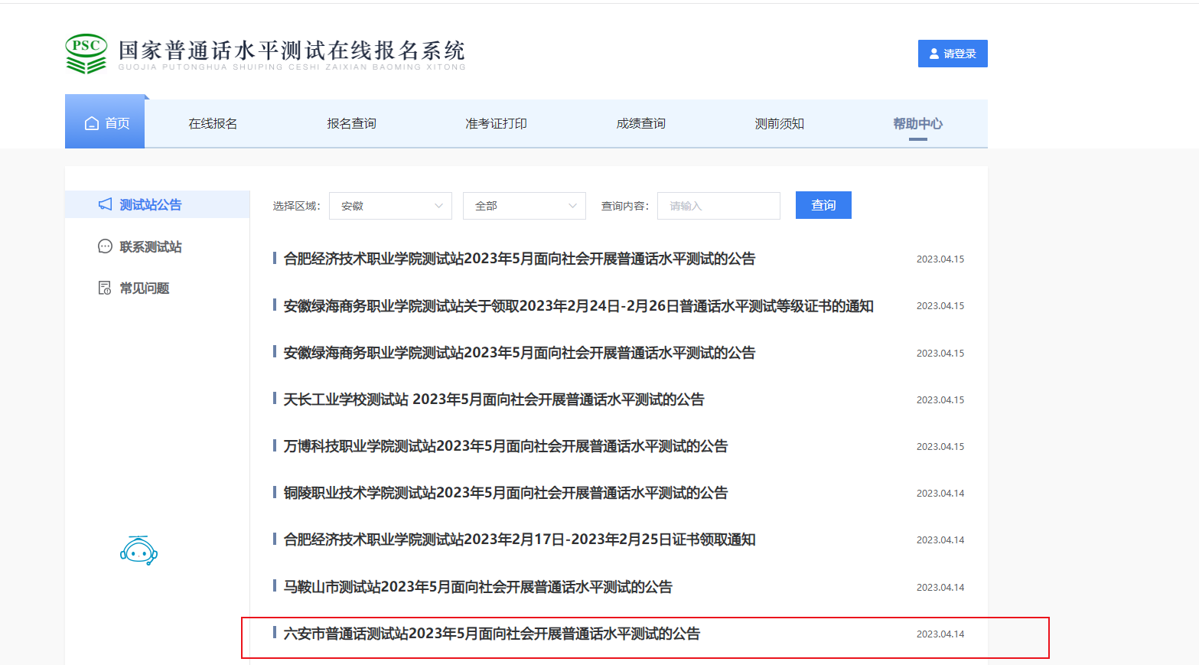Open 马鞍山市测试站 announcement link
This screenshot has height=665, width=1199.
[x=477, y=587]
